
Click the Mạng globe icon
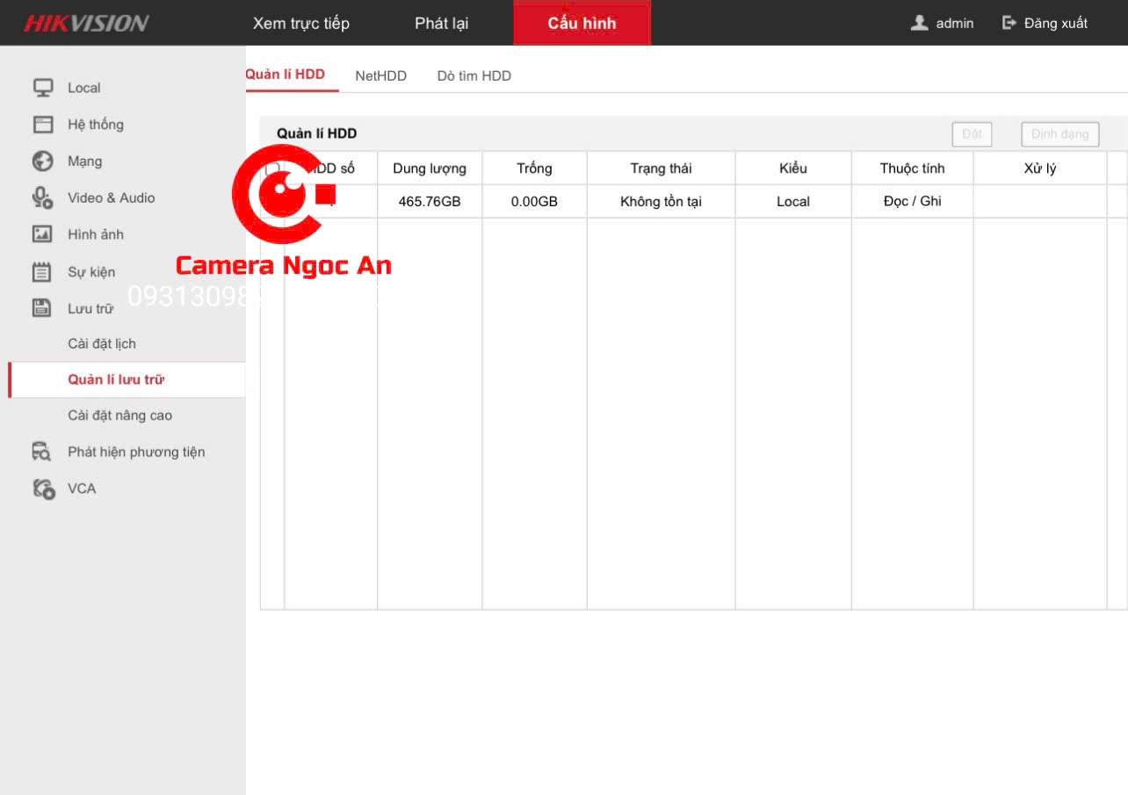[x=43, y=161]
